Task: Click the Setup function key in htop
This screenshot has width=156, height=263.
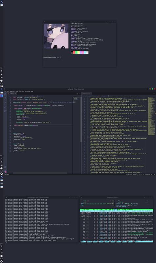Action: [x=89, y=242]
